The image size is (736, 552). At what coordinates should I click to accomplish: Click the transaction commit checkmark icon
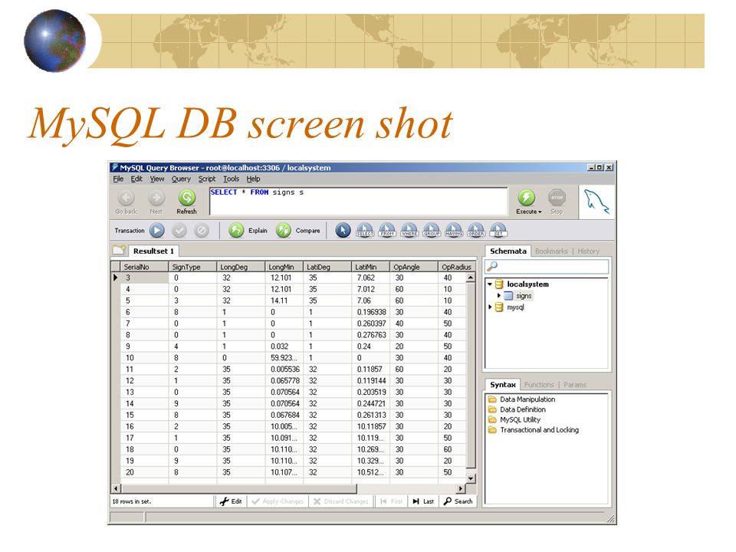(179, 231)
